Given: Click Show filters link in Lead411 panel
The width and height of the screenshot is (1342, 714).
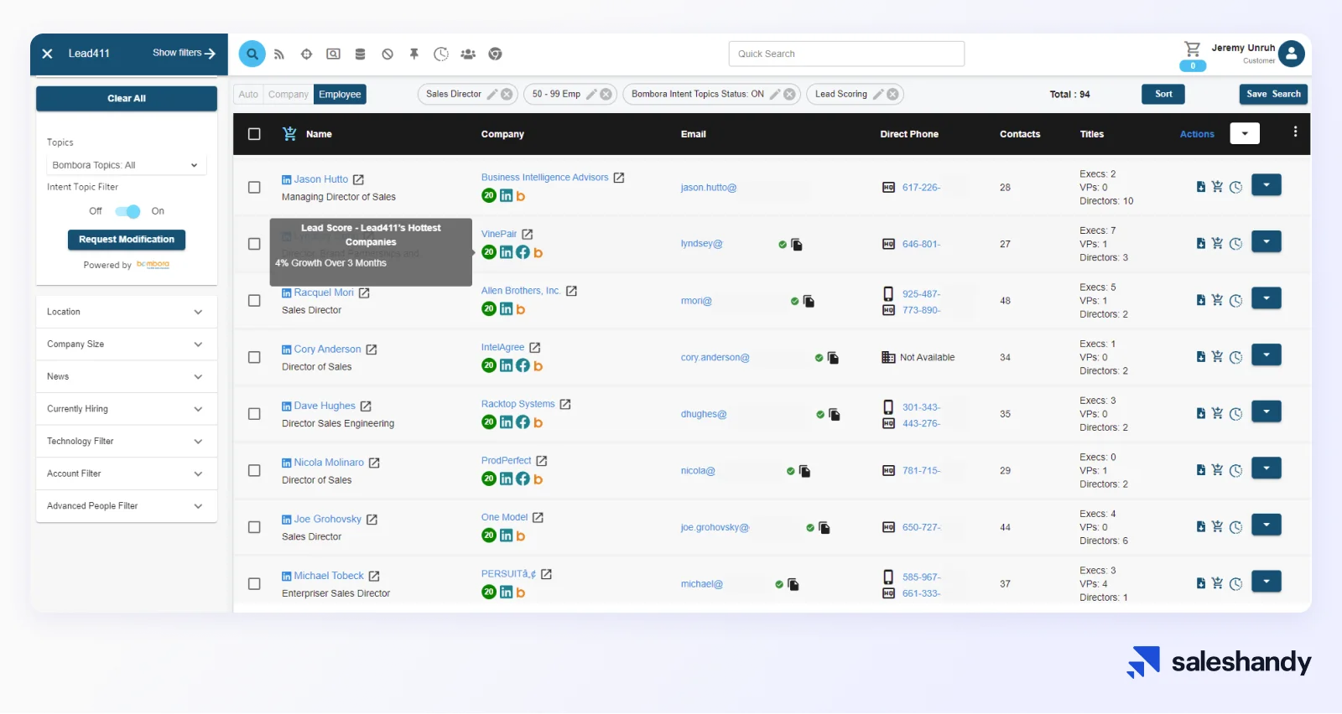Looking at the screenshot, I should [x=184, y=53].
